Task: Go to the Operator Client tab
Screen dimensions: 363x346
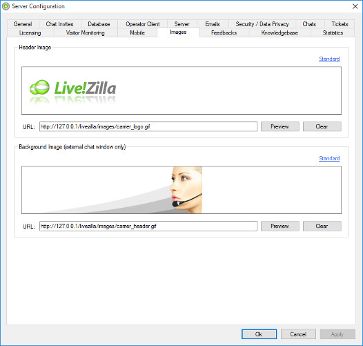Action: 143,24
